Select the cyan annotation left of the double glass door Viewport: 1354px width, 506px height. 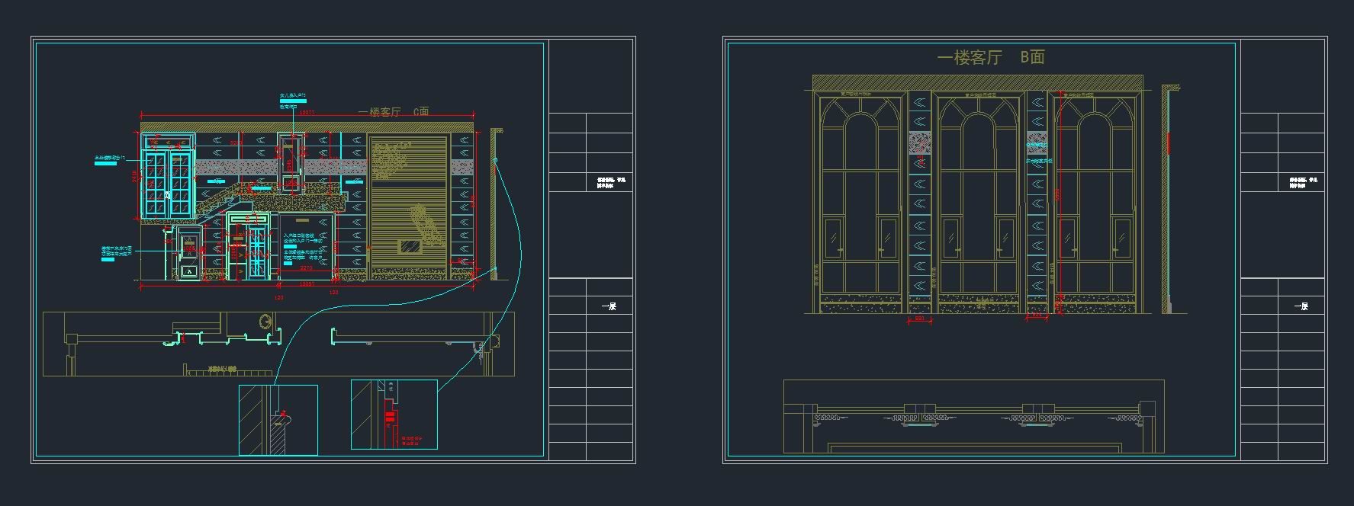click(108, 160)
